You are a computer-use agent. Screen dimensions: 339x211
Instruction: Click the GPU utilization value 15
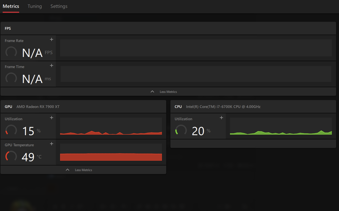click(28, 131)
